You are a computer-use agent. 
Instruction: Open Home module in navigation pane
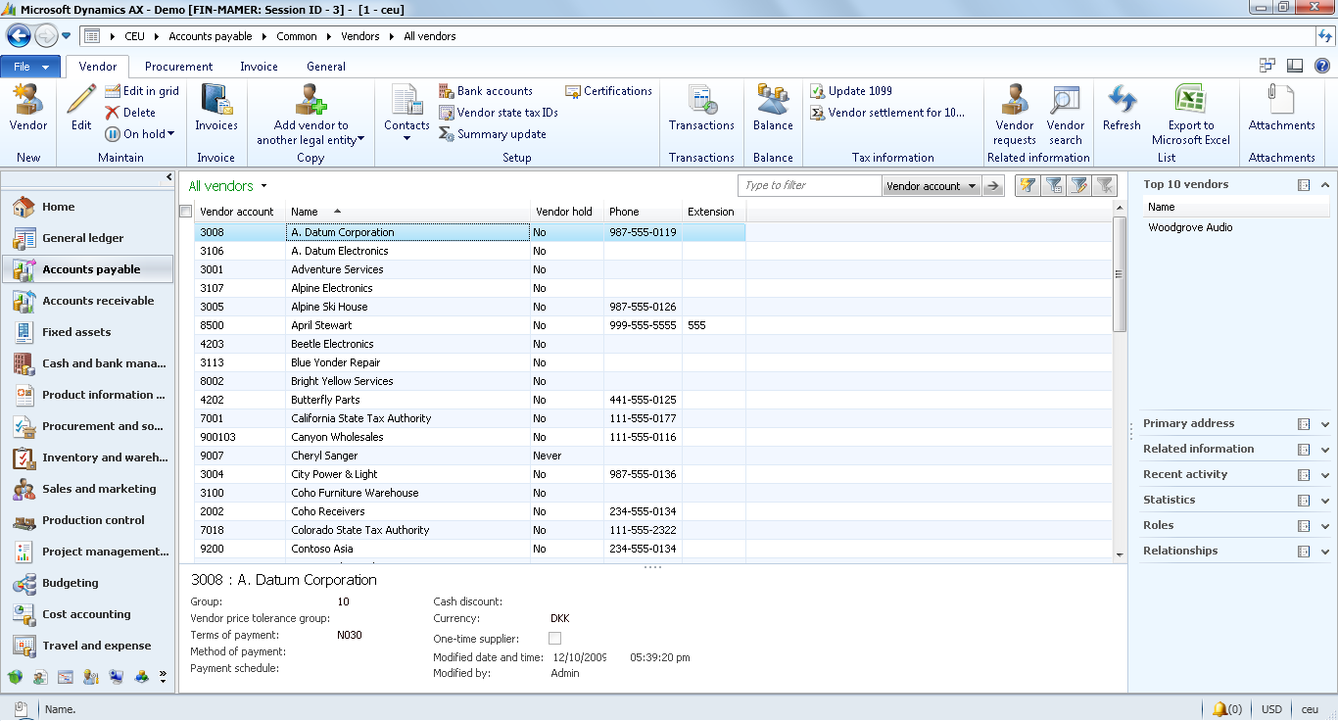tap(88, 207)
